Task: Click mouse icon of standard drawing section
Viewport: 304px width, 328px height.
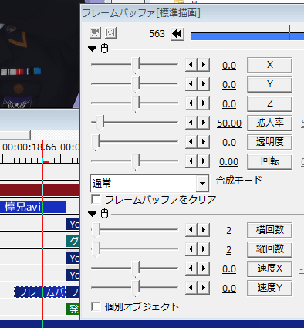Action: pos(104,49)
